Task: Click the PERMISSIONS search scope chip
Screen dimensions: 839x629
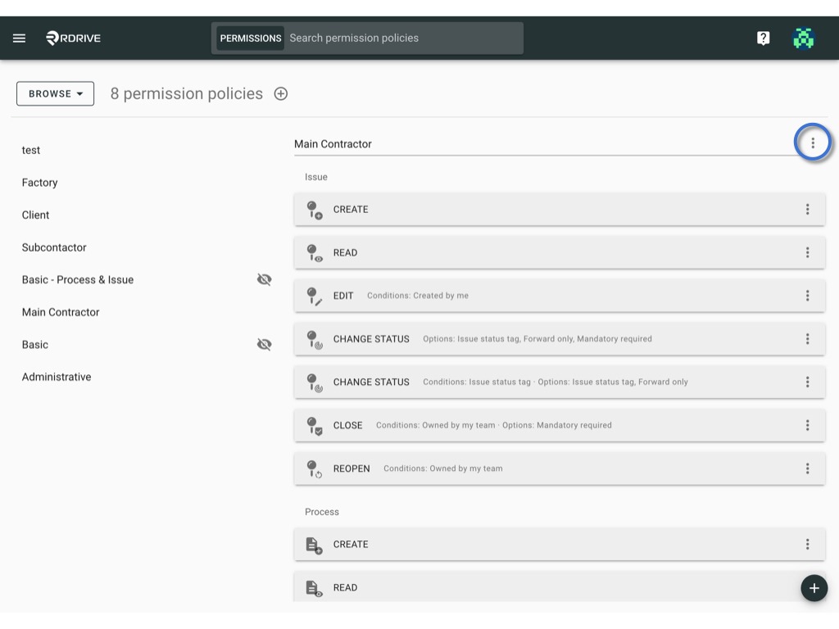Action: 251,38
